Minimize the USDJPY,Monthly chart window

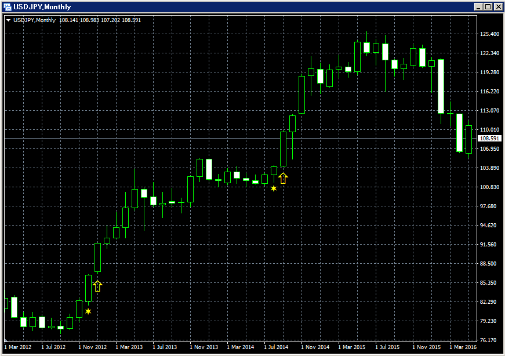point(478,7)
